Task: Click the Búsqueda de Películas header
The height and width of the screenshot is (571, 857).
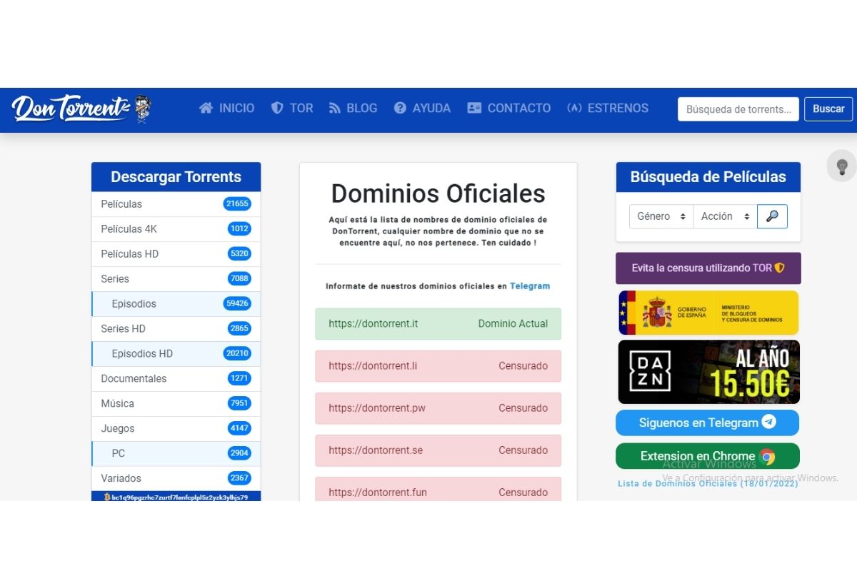Action: pos(708,177)
